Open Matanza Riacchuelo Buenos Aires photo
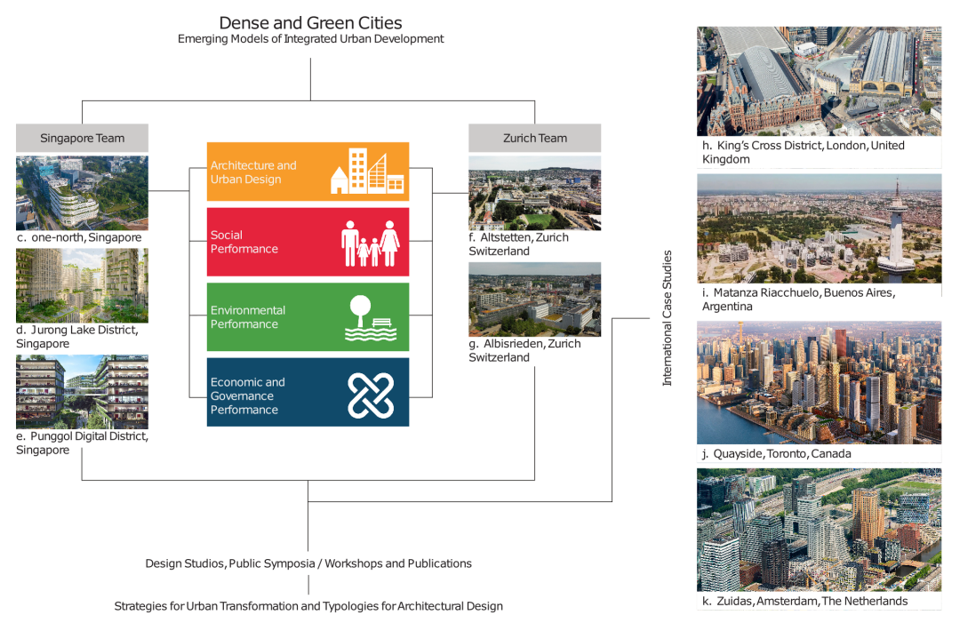Screen dimensions: 960x631 point(819,228)
